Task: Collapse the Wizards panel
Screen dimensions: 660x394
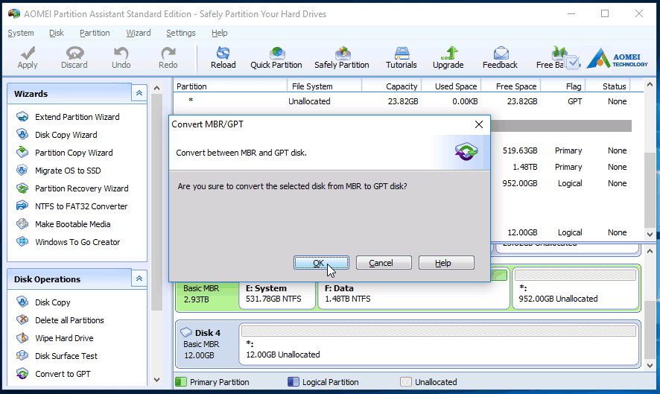Action: point(139,93)
